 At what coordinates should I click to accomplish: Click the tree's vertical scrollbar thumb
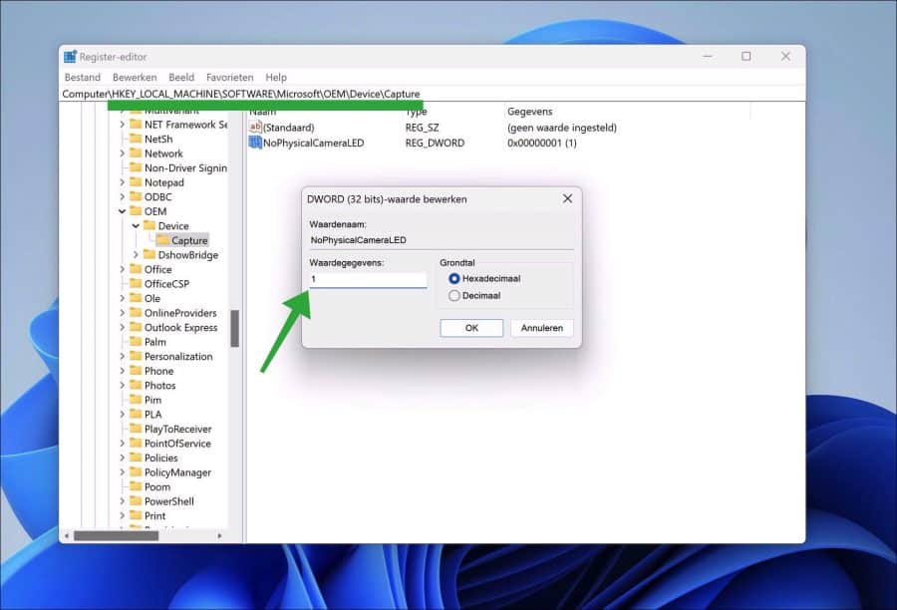tap(234, 329)
